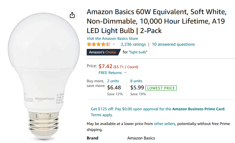The width and height of the screenshot is (235, 143).
Task: Click the LOWEST PRICE badge
Action: pyautogui.click(x=161, y=88)
